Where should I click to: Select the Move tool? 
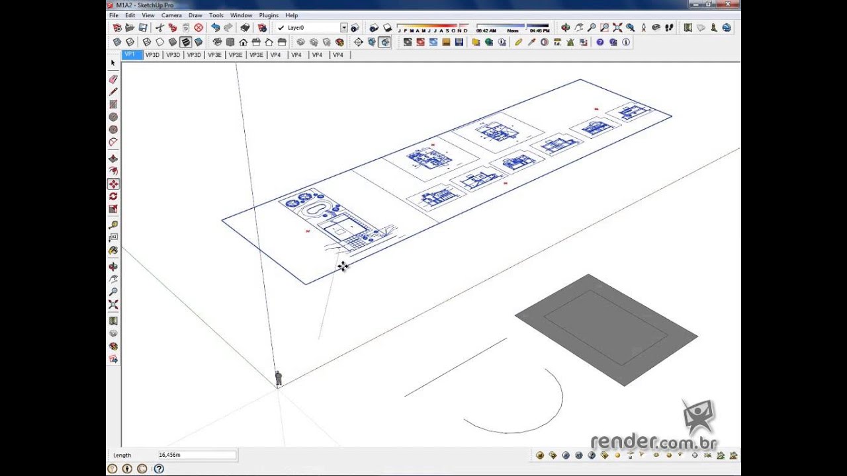(x=113, y=184)
